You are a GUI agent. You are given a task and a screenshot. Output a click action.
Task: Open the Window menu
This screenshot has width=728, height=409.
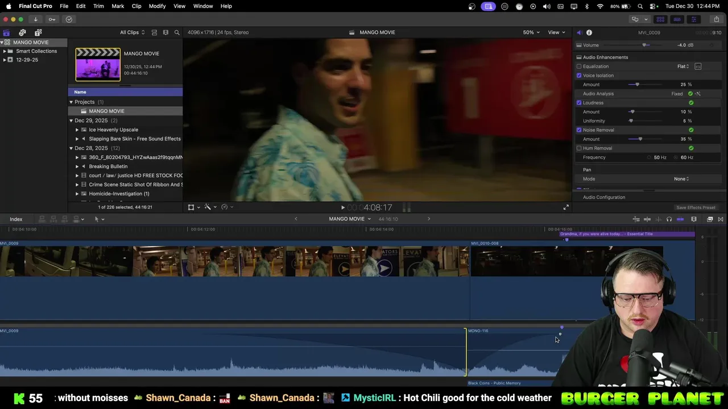[203, 6]
